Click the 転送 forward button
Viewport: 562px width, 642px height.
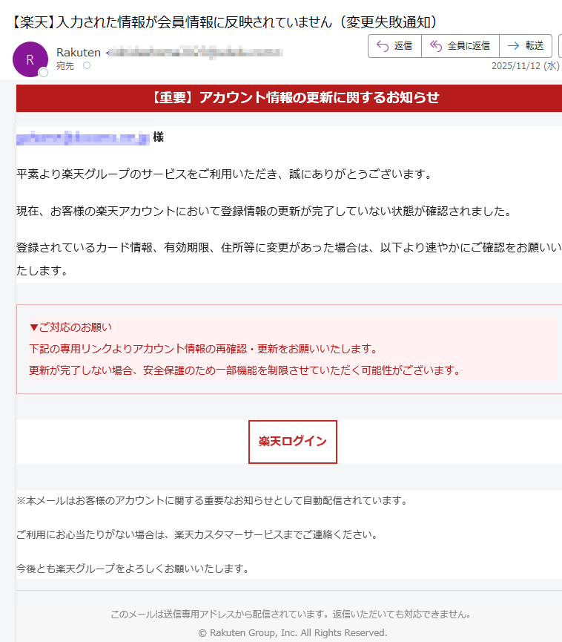pyautogui.click(x=526, y=46)
